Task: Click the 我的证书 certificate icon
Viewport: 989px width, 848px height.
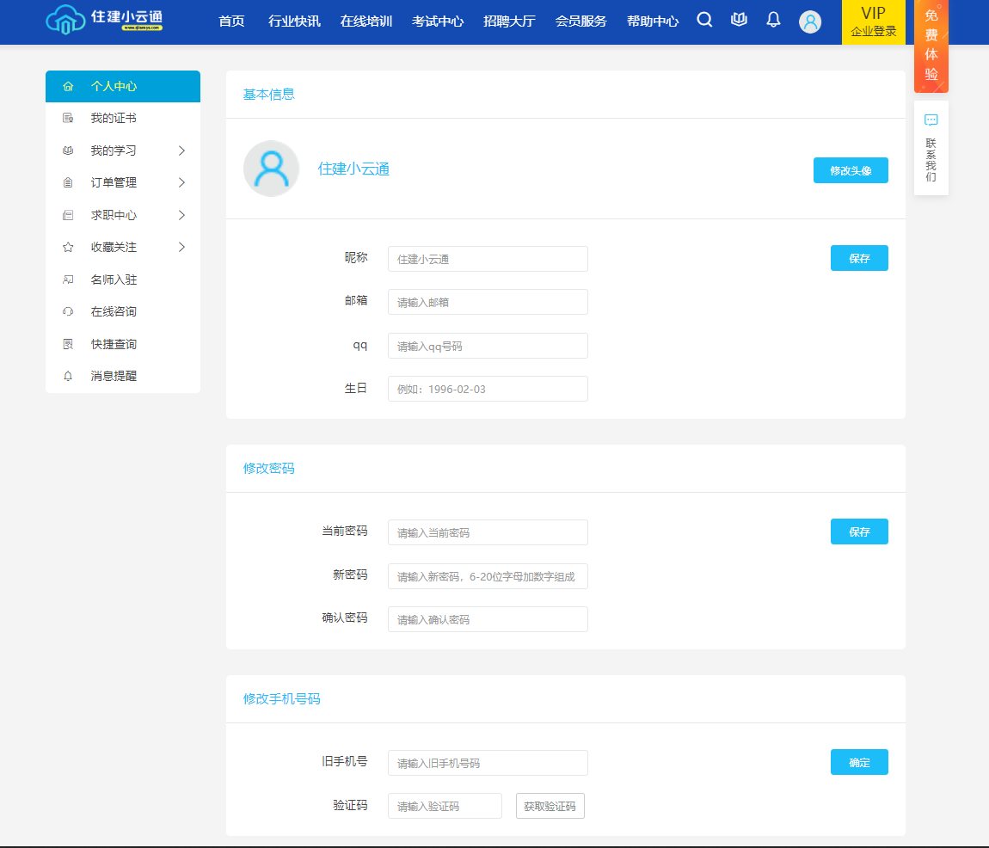Action: point(68,119)
